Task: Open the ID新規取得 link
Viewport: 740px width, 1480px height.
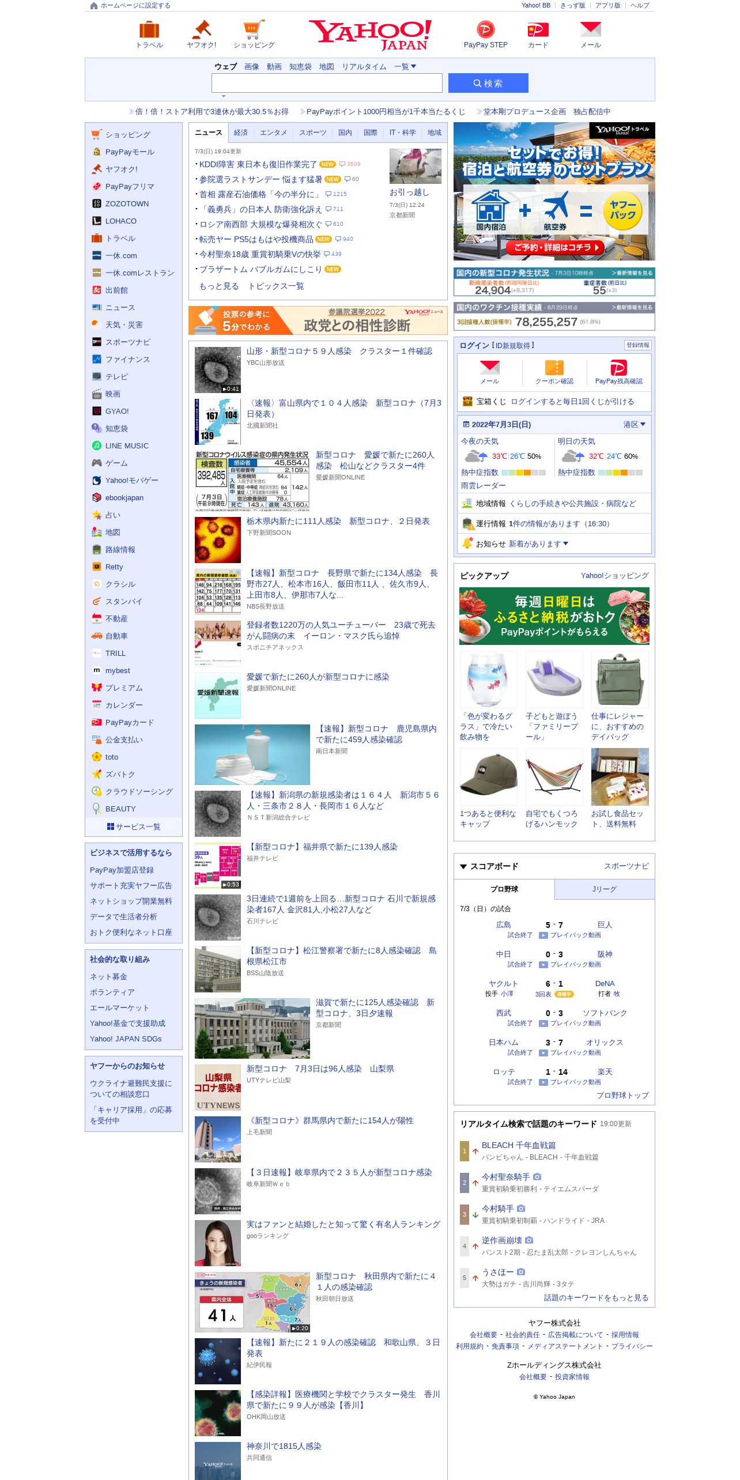Action: 512,345
